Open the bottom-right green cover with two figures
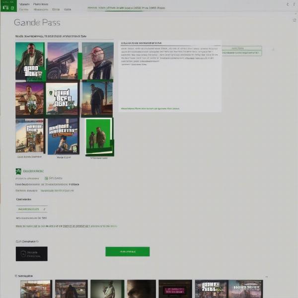This screenshot has width=298, height=298. point(99,136)
